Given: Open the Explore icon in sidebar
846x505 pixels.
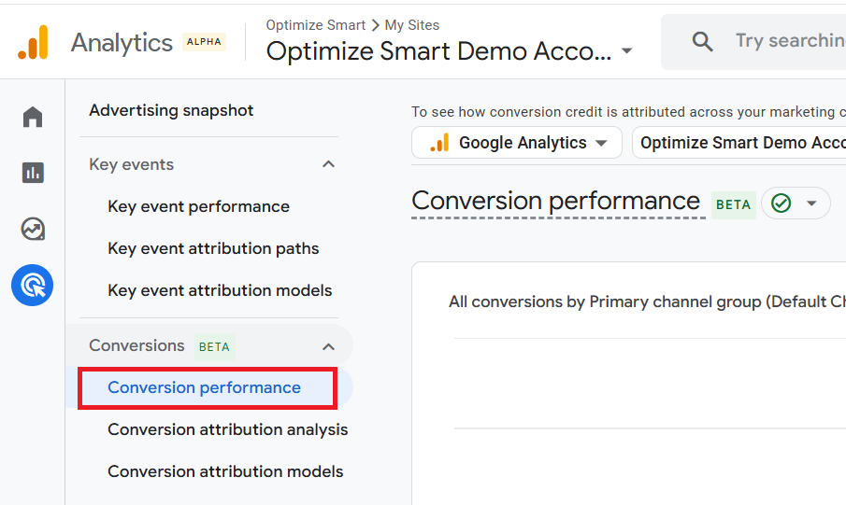Looking at the screenshot, I should (x=33, y=229).
